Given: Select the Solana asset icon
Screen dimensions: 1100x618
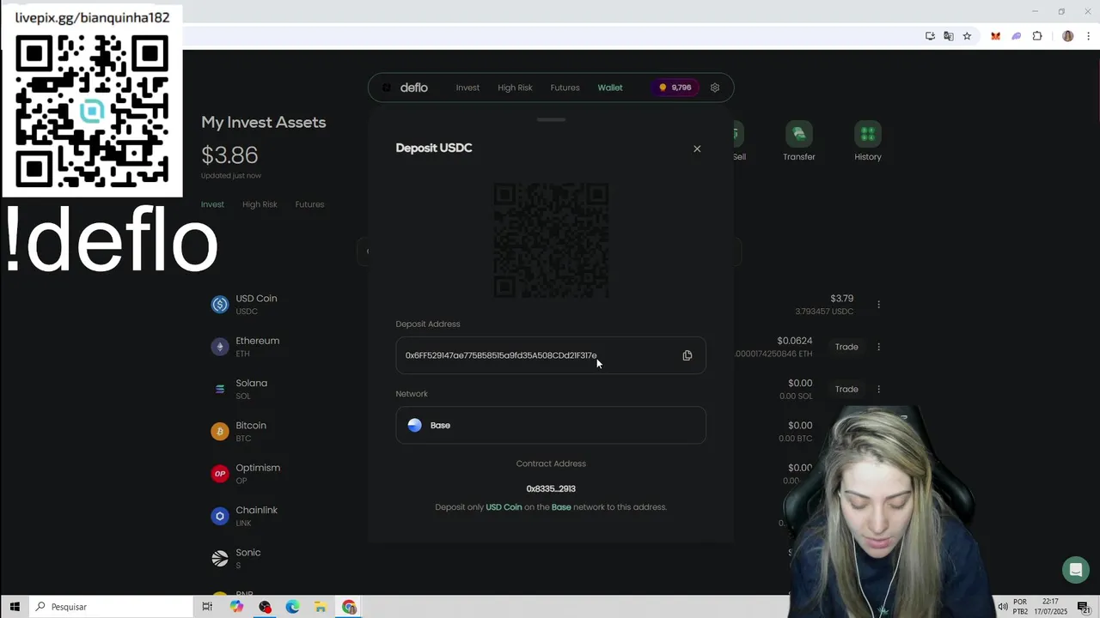Looking at the screenshot, I should 220,389.
